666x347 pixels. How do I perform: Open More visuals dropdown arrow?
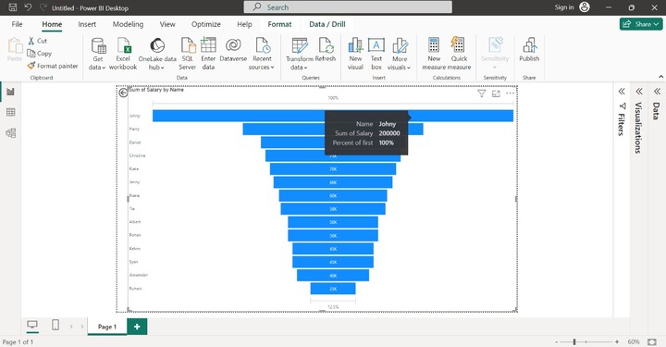(x=409, y=68)
